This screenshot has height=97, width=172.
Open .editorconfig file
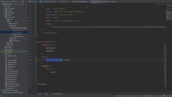pyautogui.click(x=12, y=56)
